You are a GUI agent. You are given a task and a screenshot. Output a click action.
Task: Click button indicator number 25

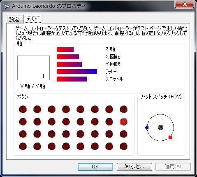pyautogui.click(x=23, y=147)
